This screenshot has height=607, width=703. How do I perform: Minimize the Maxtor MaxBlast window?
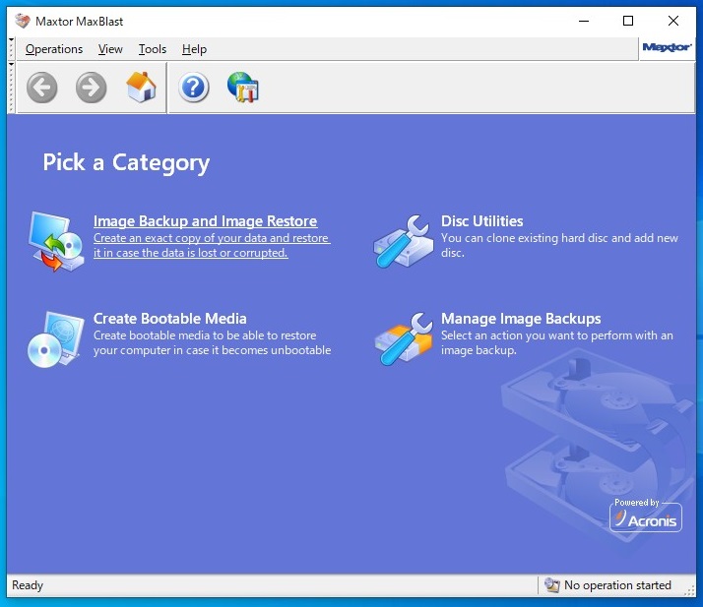pyautogui.click(x=584, y=21)
